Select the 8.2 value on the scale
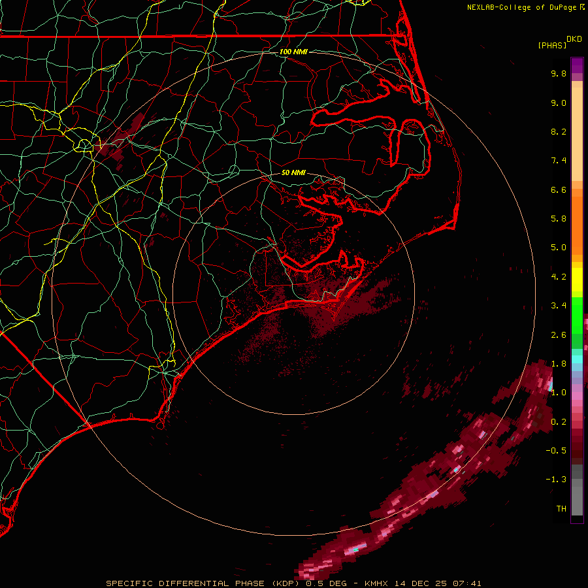This screenshot has width=588, height=588. [559, 131]
